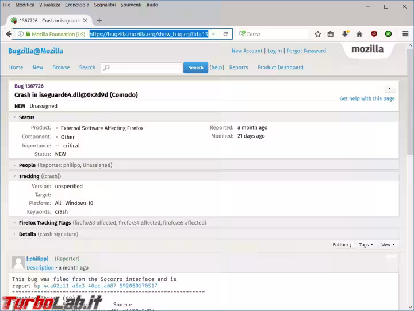Open the Reports link
The height and width of the screenshot is (311, 414).
(x=239, y=67)
